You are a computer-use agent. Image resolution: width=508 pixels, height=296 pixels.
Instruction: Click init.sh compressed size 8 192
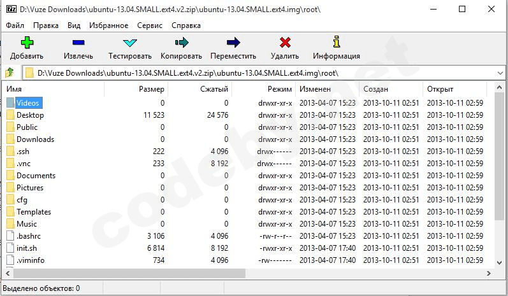click(x=220, y=248)
